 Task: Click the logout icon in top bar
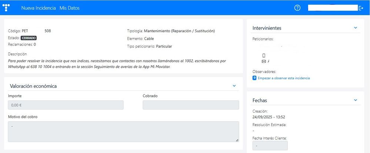[x=361, y=8]
